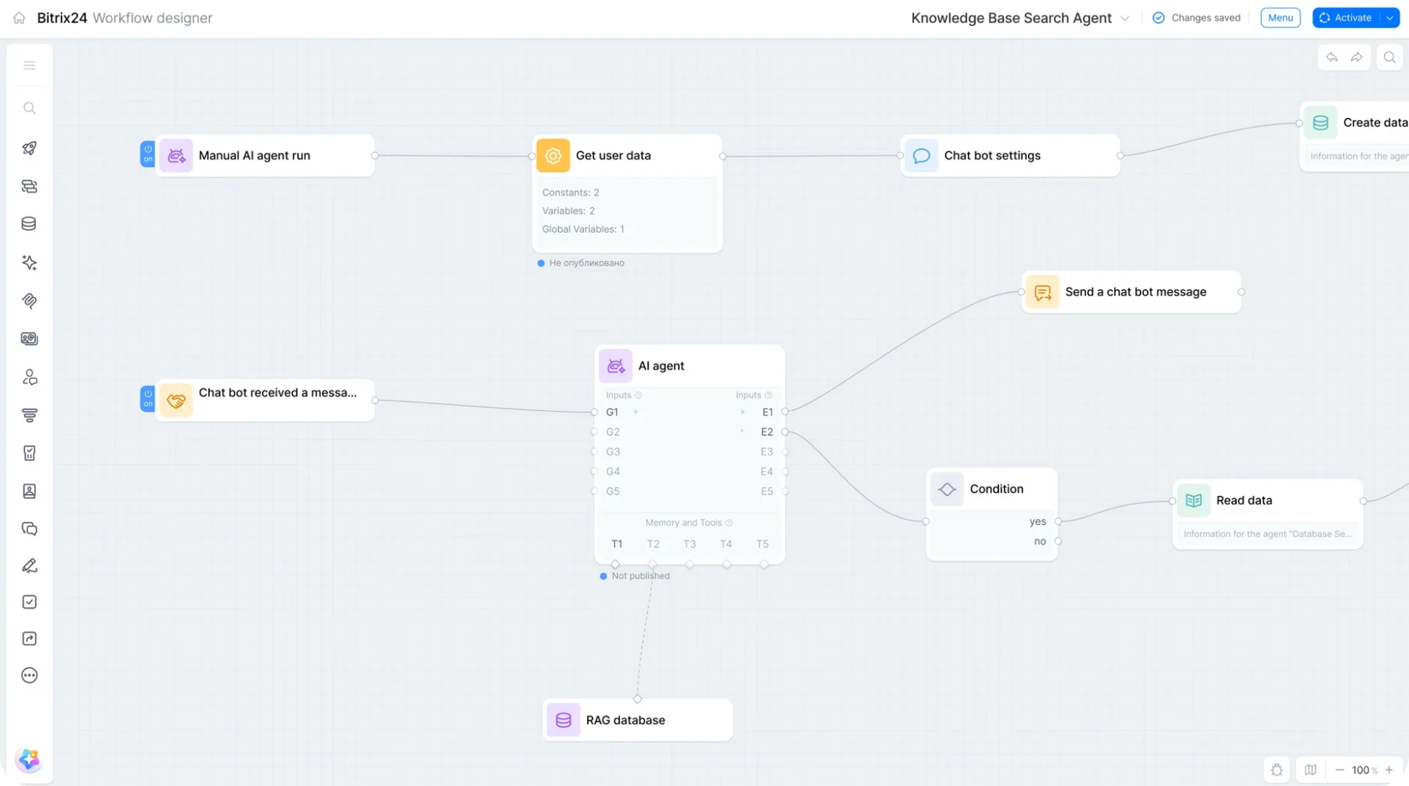Viewport: 1409px width, 786px height.
Task: Open the Activate button dropdown arrow
Action: click(1390, 18)
